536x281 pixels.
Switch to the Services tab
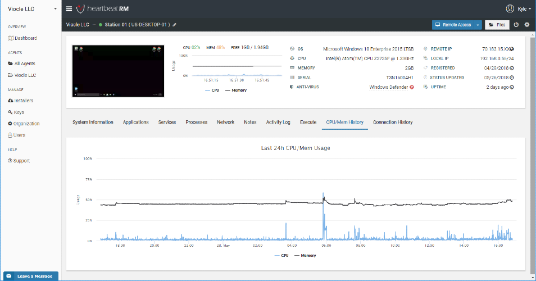point(167,122)
